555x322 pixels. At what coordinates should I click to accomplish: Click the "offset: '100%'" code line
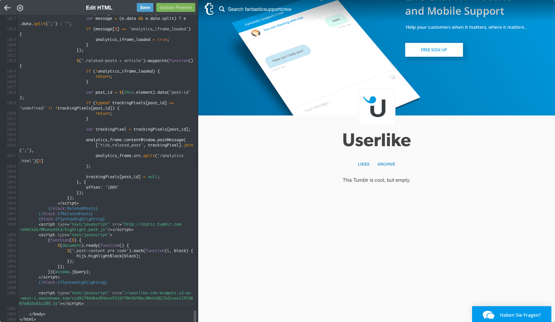tap(102, 187)
